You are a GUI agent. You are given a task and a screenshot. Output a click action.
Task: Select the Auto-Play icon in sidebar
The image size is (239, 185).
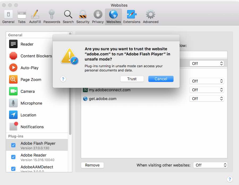(13, 68)
